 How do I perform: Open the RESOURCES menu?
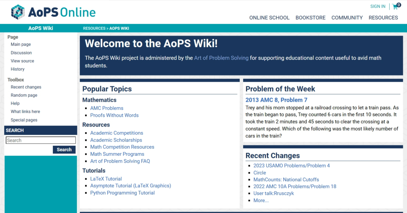point(383,18)
